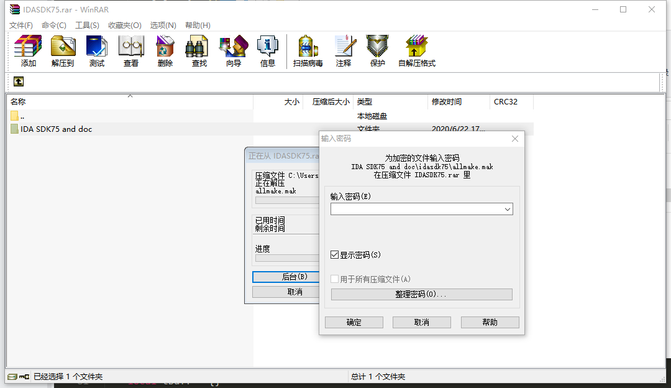Open the Commands (命令) menu
This screenshot has width=671, height=388.
54,25
